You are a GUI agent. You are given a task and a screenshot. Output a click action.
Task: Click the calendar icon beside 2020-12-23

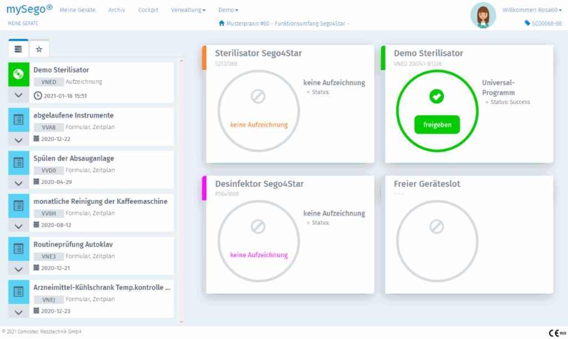[36, 311]
